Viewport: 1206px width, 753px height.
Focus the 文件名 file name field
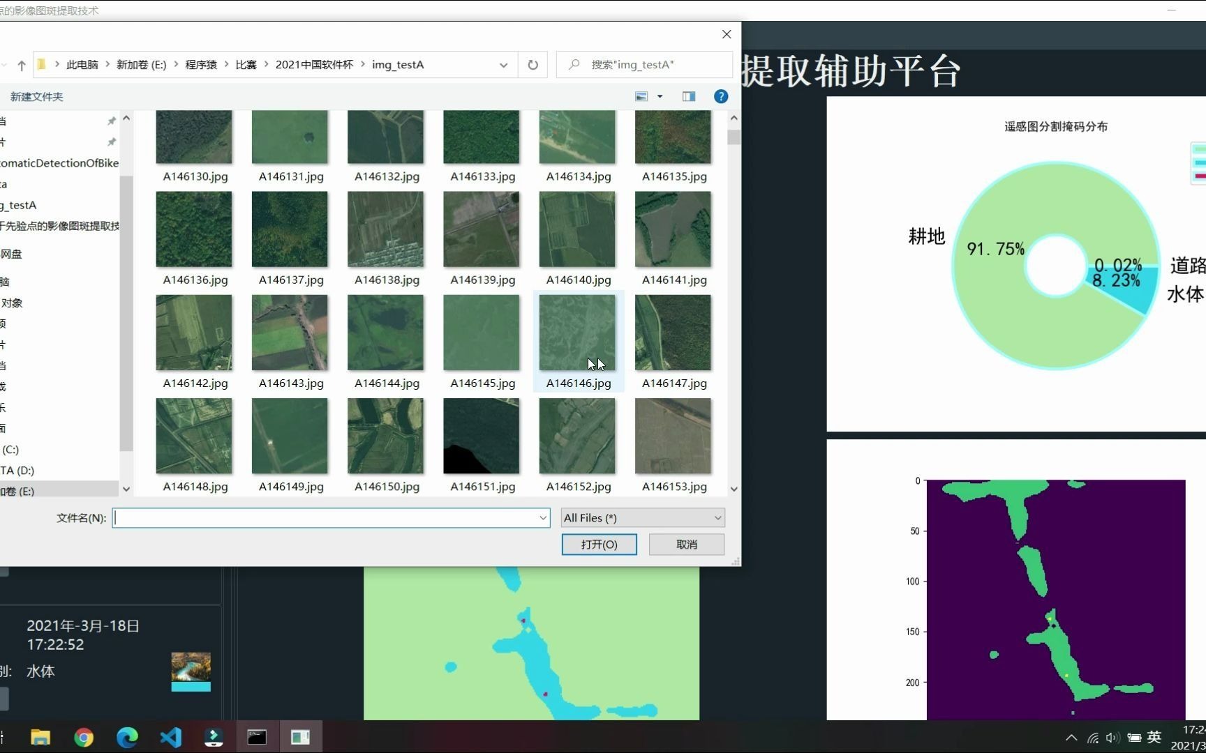[331, 518]
